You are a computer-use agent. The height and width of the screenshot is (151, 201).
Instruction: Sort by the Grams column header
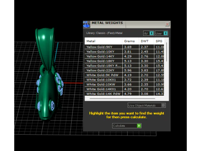tap(131, 41)
